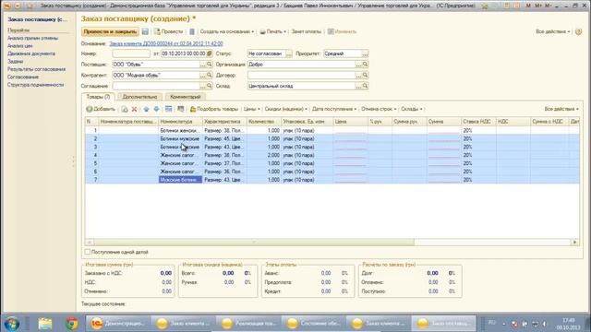Open Статус selection button
This screenshot has height=332, width=591.
(x=289, y=53)
